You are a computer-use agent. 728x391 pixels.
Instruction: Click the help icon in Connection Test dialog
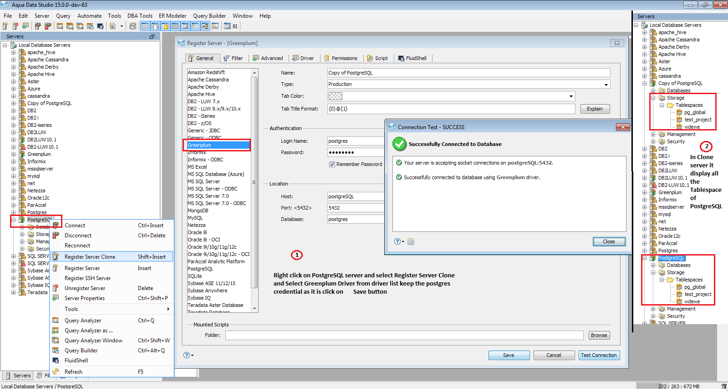(x=397, y=241)
